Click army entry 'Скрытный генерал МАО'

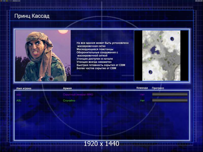tap(78, 94)
